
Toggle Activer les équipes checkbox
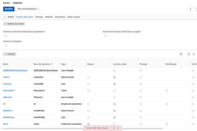tap(6, 46)
